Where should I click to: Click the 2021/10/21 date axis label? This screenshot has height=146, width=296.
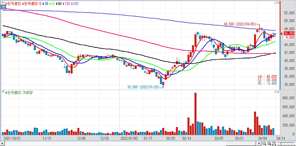click(12, 138)
